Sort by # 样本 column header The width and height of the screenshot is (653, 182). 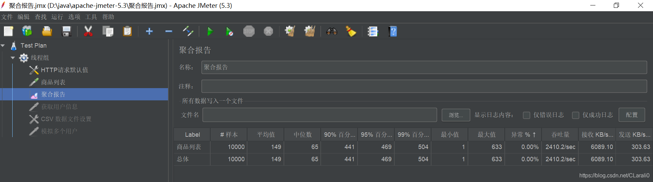[229, 135]
